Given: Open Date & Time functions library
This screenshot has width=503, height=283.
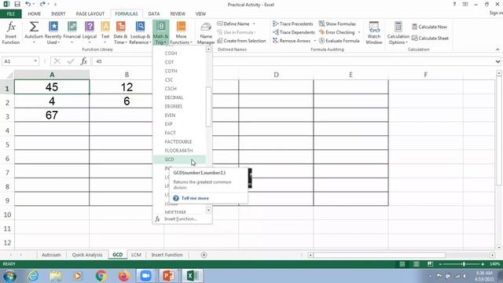Looking at the screenshot, I should 120,33.
